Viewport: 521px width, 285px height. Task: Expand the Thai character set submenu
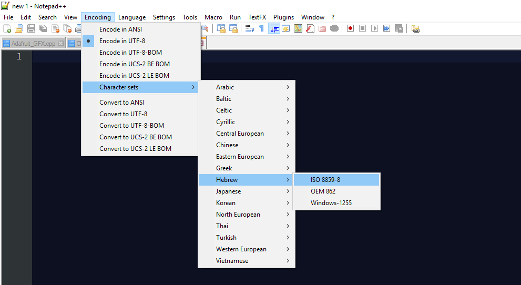tap(247, 226)
